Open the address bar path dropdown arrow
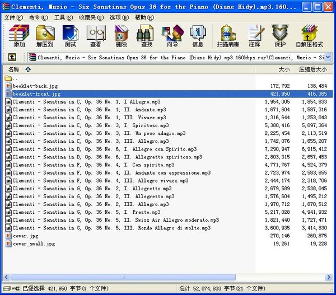 pos(328,57)
